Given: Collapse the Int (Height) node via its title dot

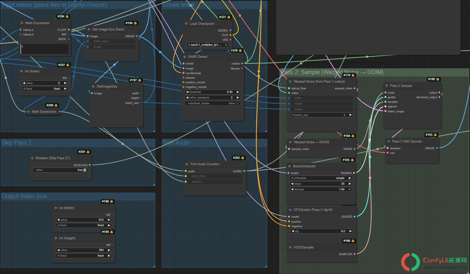Looking at the screenshot, I should click(x=56, y=238).
